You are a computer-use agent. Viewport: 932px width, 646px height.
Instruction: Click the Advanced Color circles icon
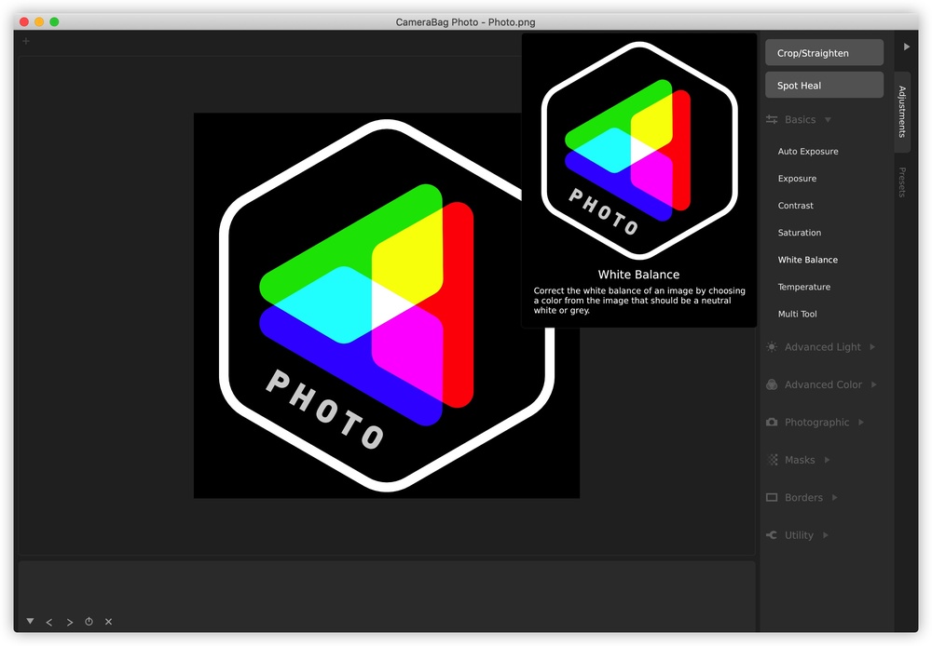click(x=772, y=384)
